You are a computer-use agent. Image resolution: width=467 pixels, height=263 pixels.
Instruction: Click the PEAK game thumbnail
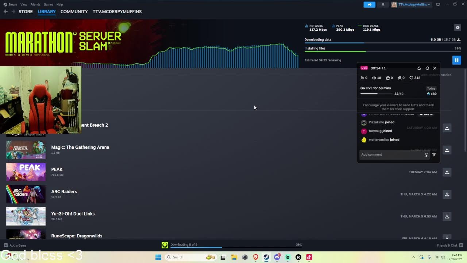point(26,172)
